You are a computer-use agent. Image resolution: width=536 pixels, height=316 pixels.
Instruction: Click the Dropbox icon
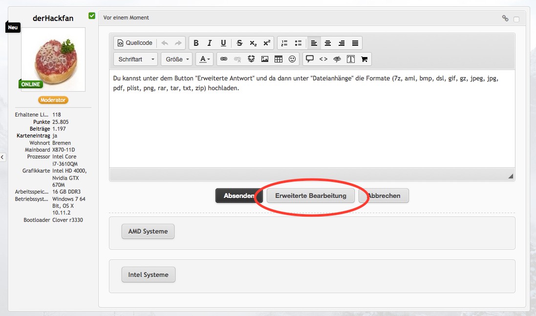click(x=251, y=59)
